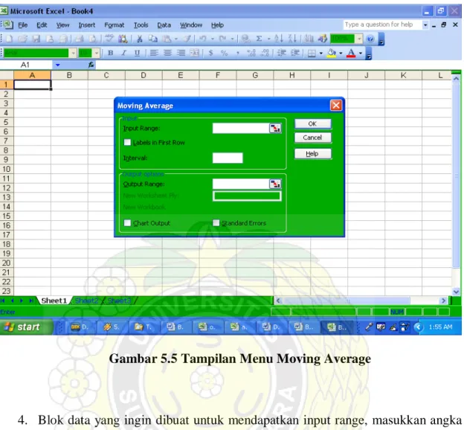Click Merge and Center icon
This screenshot has height=430, width=464.
coord(194,53)
